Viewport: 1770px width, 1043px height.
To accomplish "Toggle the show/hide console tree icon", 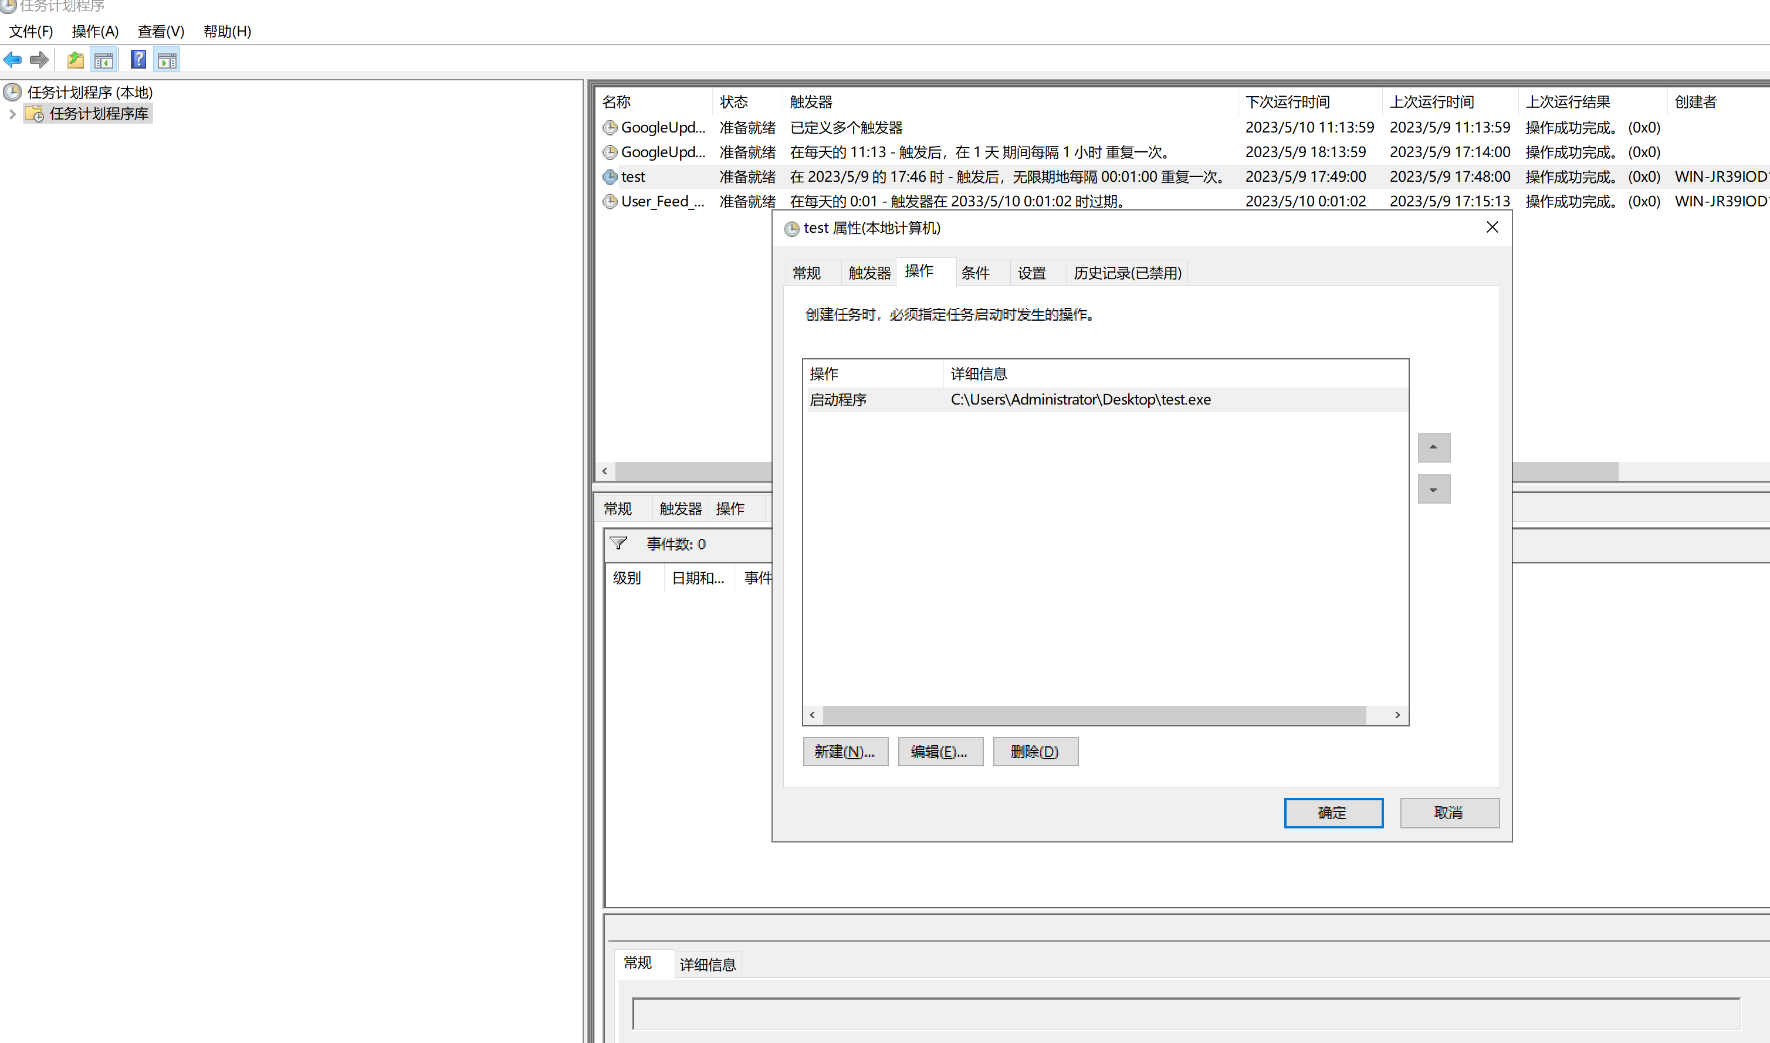I will coord(103,60).
